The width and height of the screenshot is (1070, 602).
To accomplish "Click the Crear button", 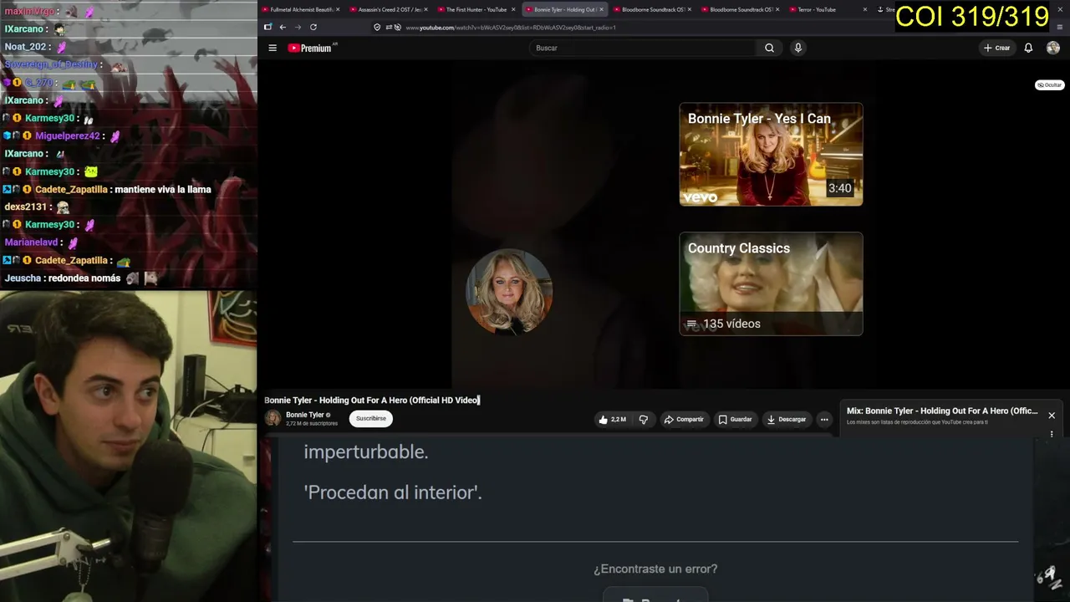I will click(x=997, y=48).
